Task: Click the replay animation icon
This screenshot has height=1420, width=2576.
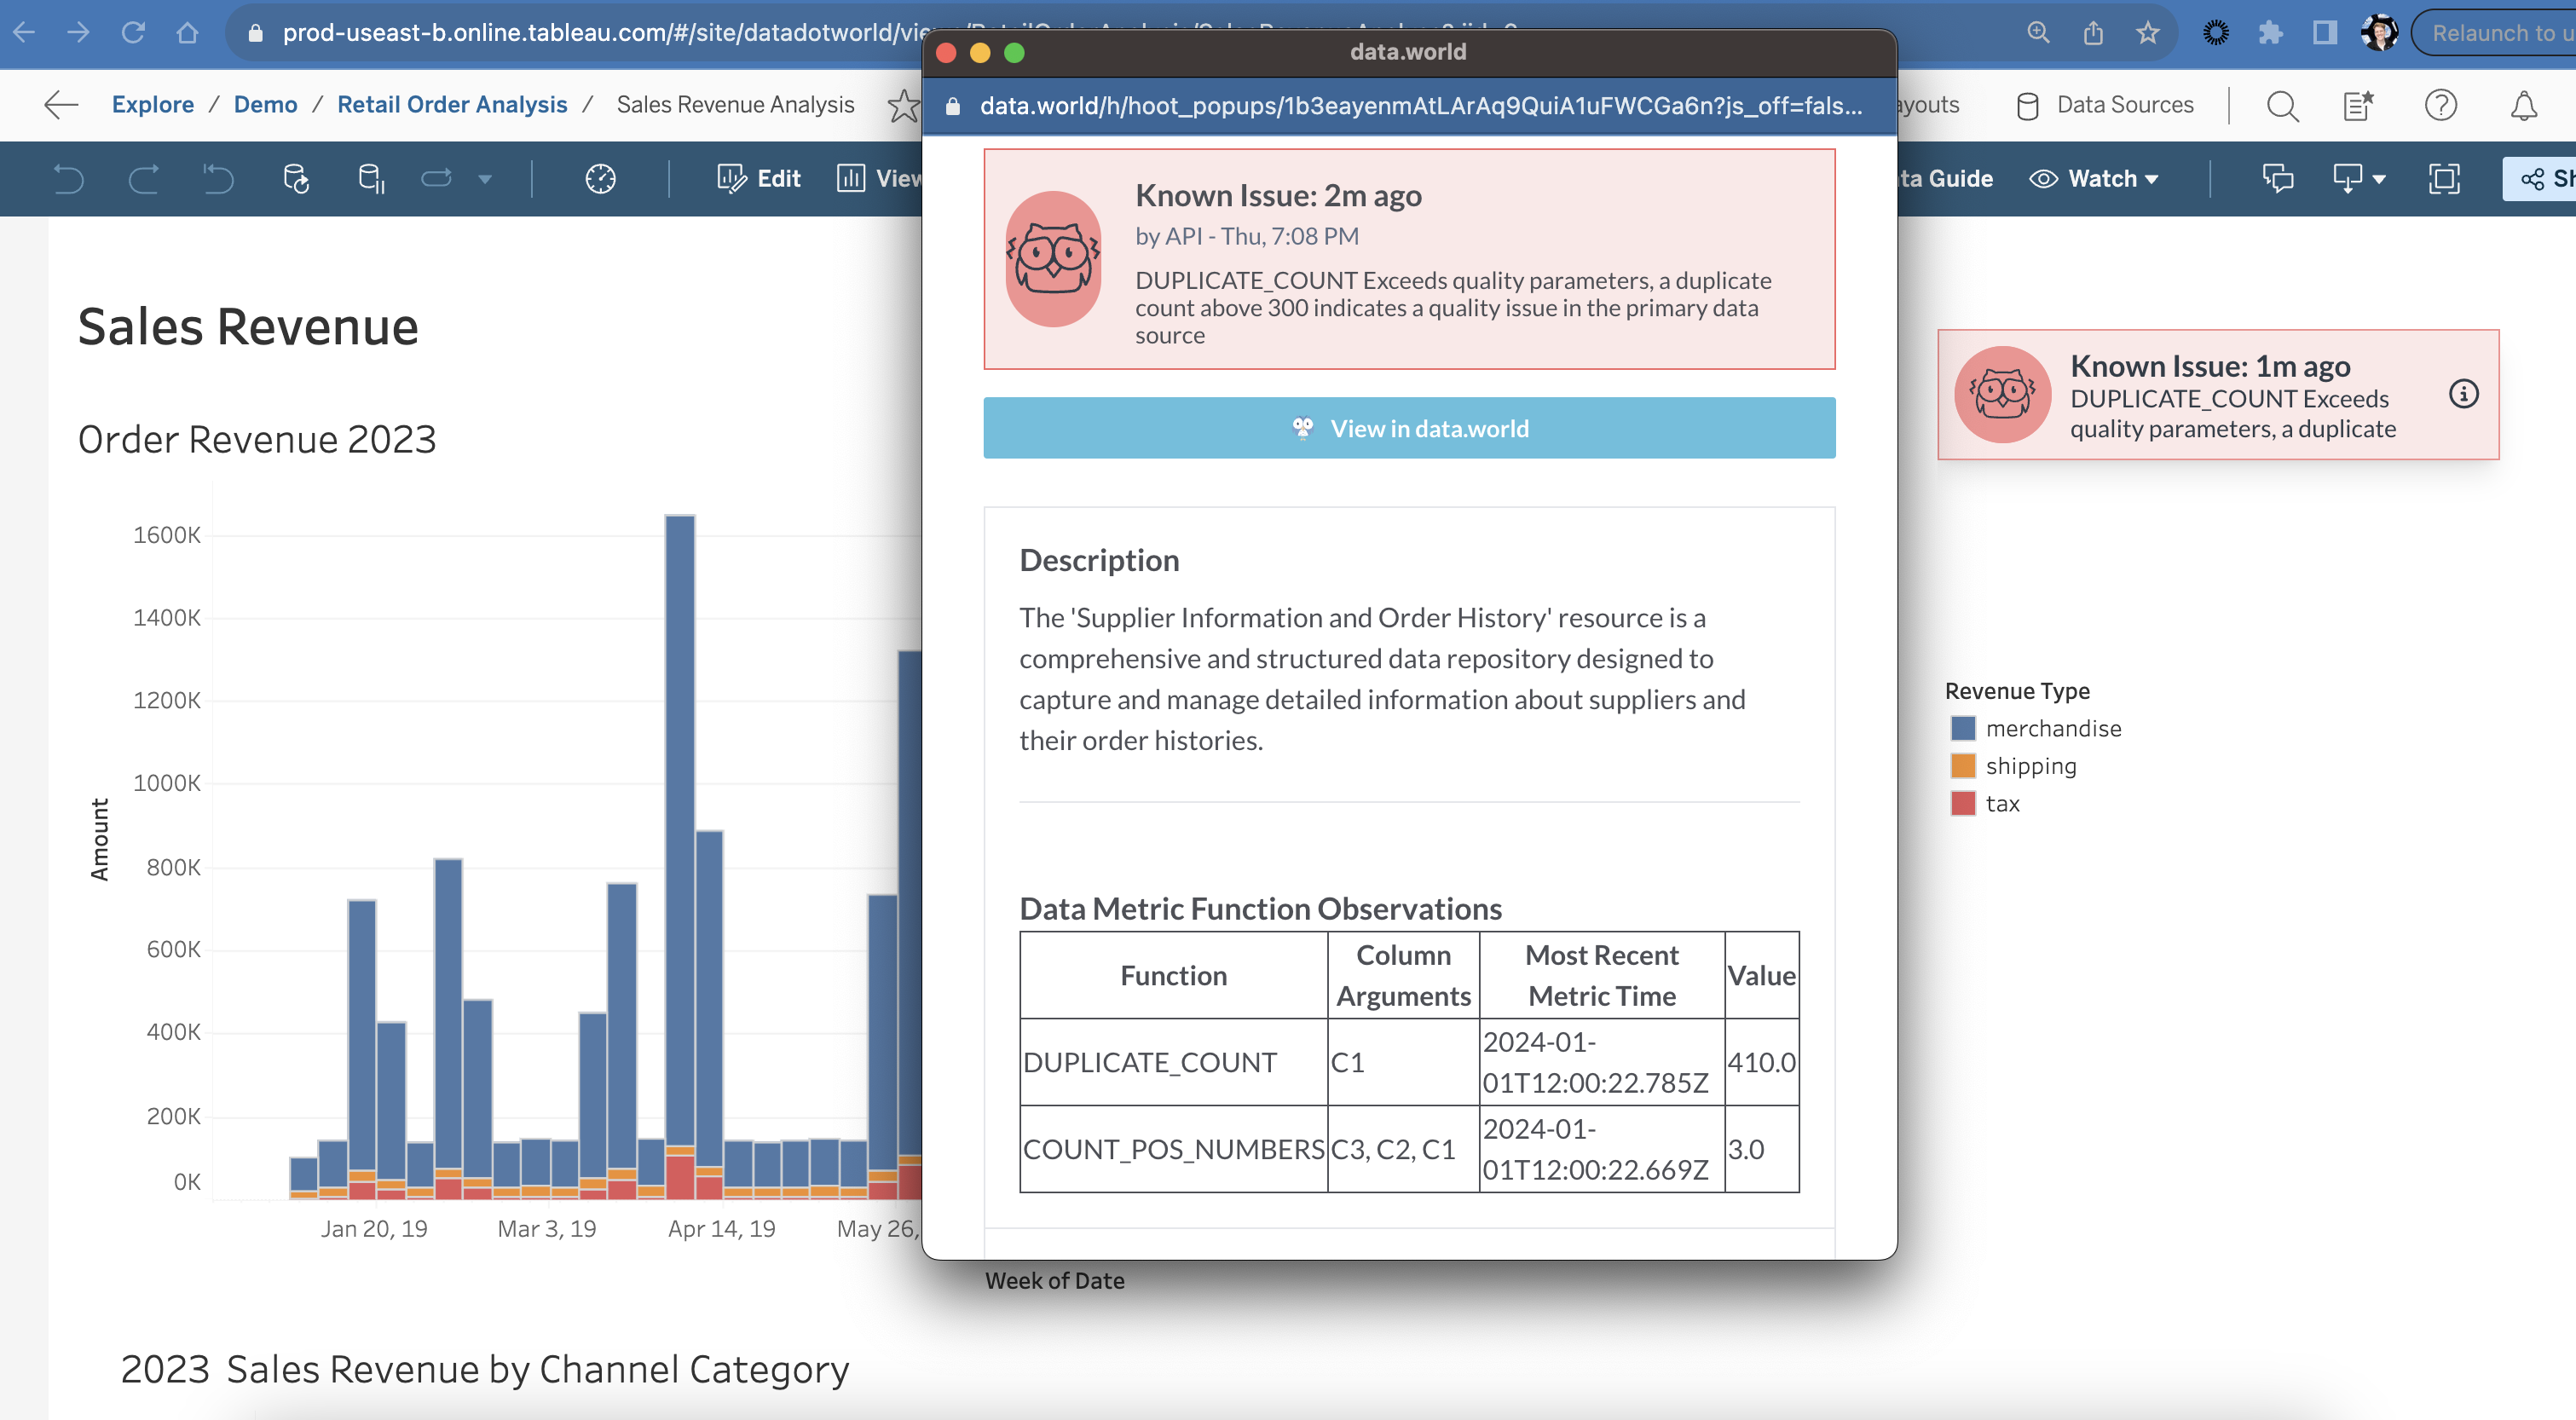Action: 436,179
